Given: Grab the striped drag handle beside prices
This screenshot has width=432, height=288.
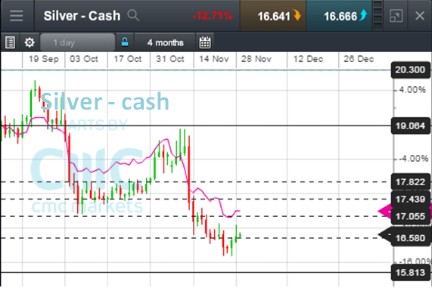Looking at the screenshot, I should click(378, 15).
